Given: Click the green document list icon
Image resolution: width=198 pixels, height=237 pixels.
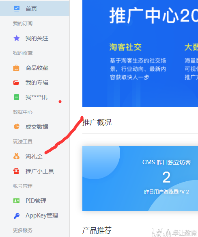Looking at the screenshot, I should pyautogui.click(x=17, y=97).
